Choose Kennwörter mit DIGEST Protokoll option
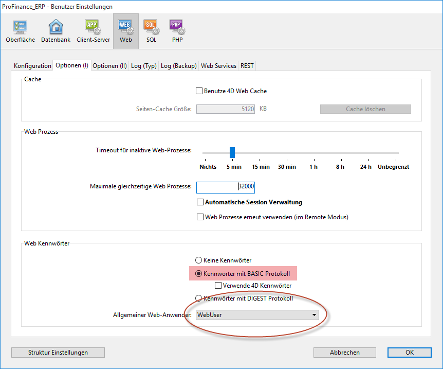 coord(199,298)
